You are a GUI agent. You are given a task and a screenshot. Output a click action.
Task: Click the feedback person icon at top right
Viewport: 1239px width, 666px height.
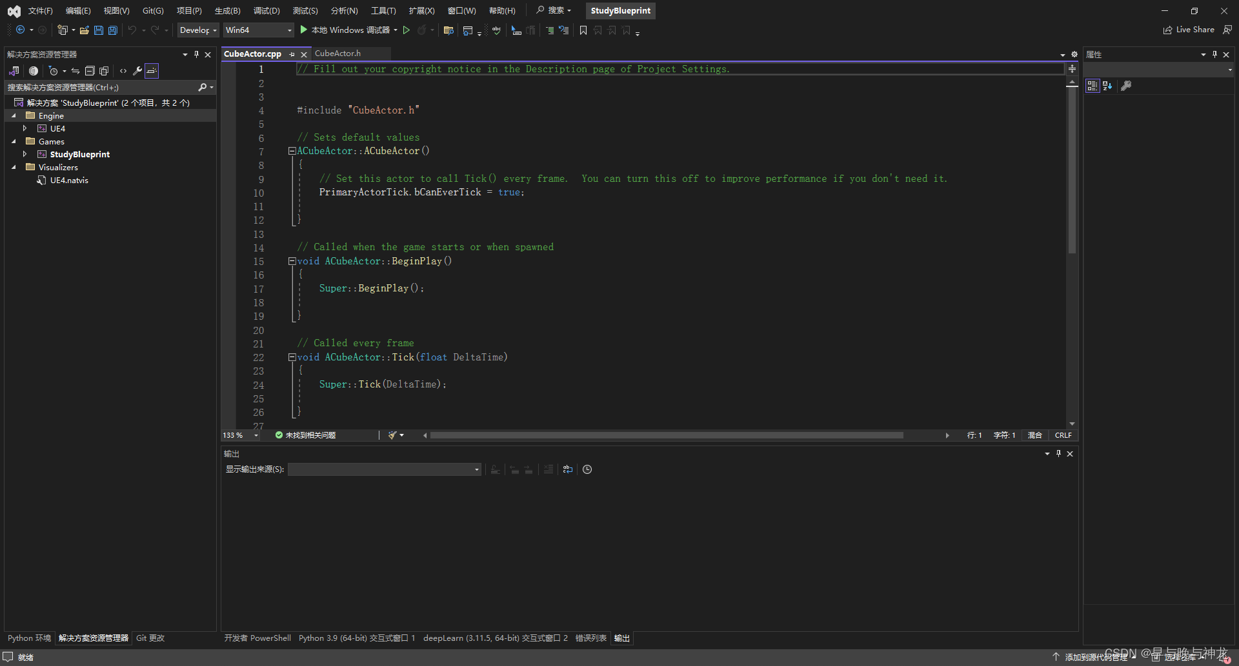[1227, 30]
